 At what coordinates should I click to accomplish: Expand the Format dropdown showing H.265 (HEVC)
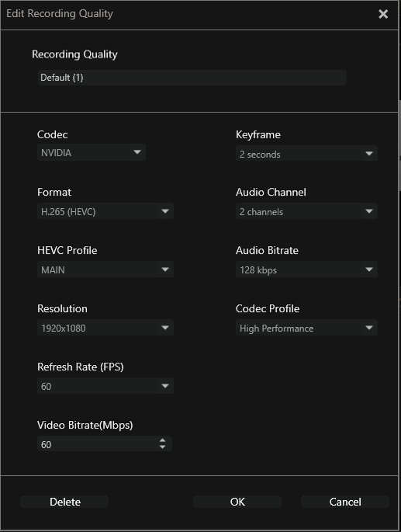click(105, 211)
